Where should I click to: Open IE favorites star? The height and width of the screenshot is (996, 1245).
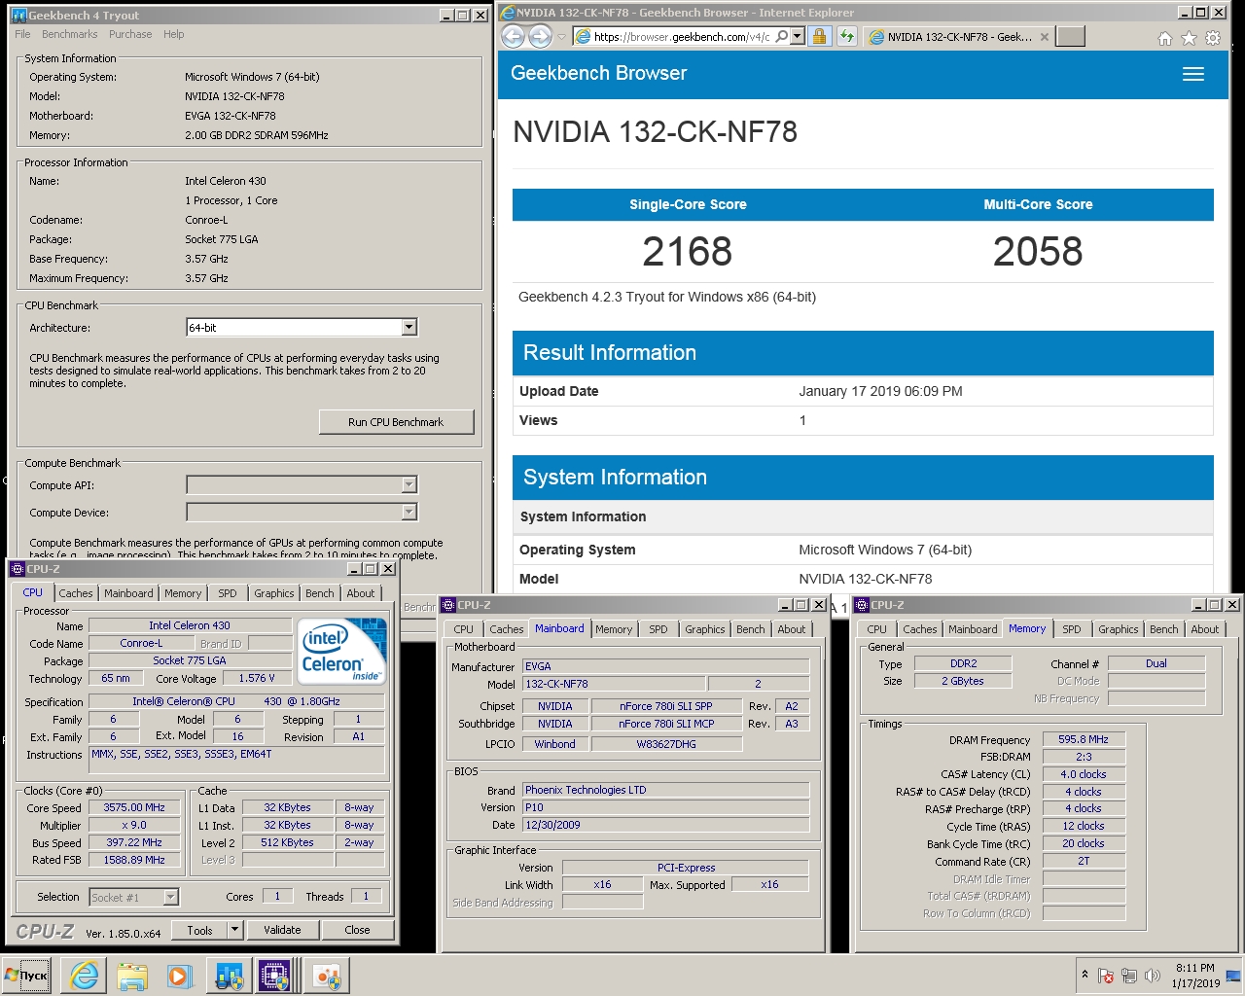(x=1189, y=38)
